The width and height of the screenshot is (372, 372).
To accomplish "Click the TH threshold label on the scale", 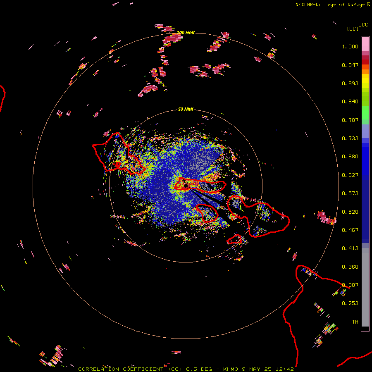I will (x=355, y=322).
